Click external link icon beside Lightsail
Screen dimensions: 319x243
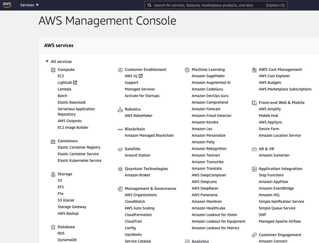[75, 83]
